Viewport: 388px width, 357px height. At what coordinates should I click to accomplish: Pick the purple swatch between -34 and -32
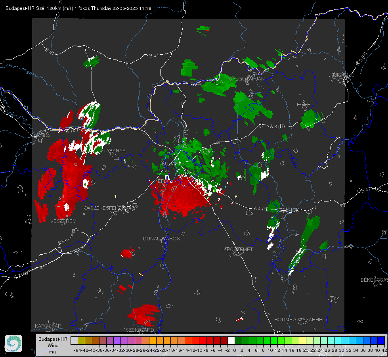click(117, 340)
